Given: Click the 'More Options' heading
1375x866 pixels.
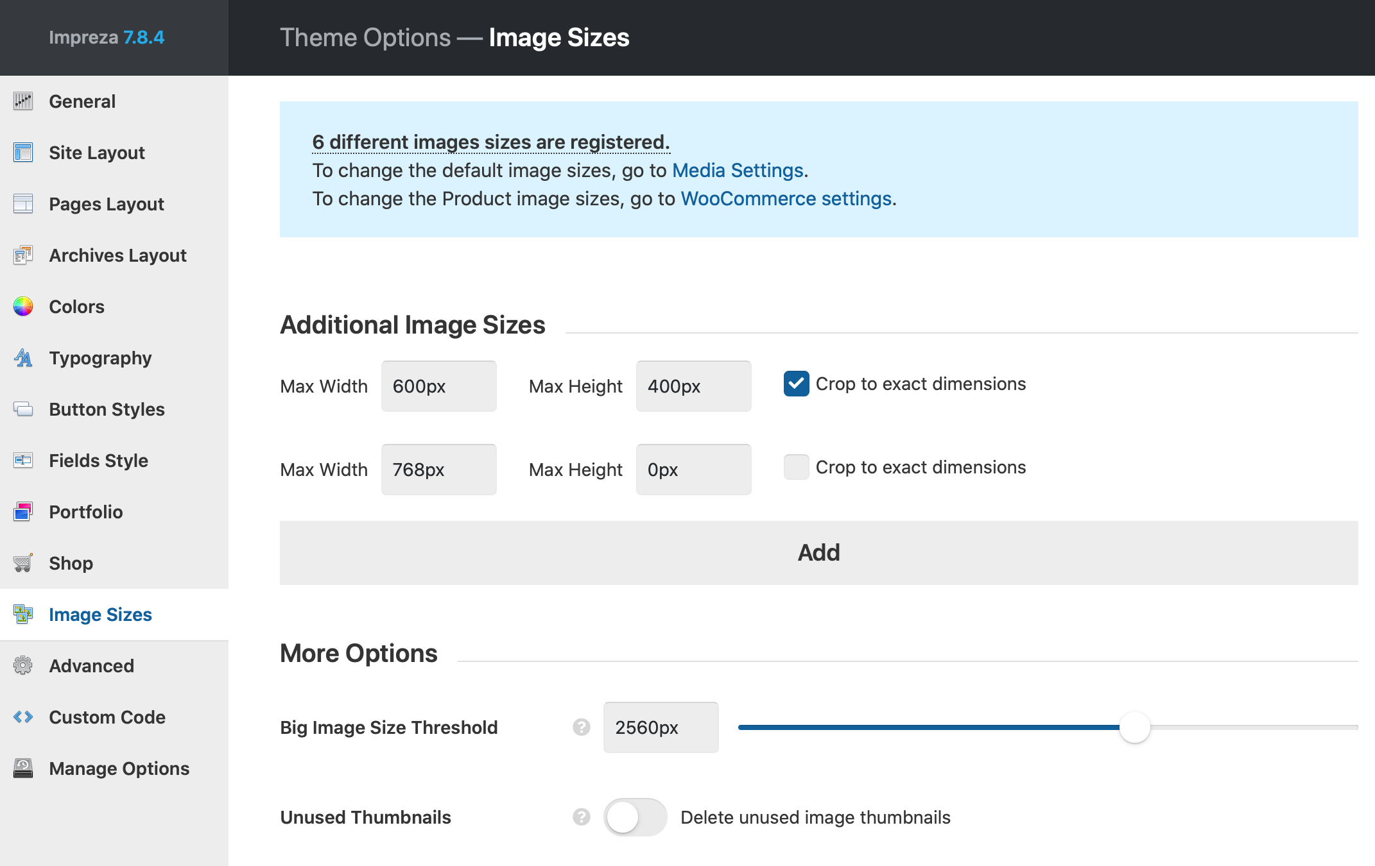Looking at the screenshot, I should [x=359, y=653].
